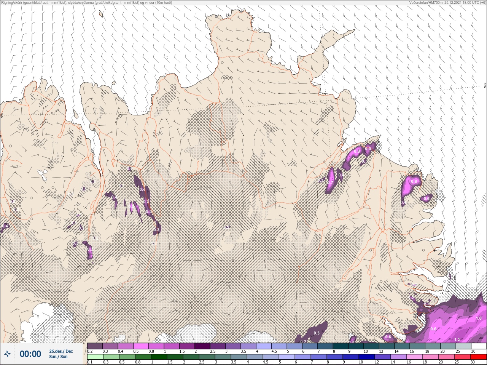Select the 0.2 swatch in the purple snow legend
The image size is (487, 365).
pos(95,346)
